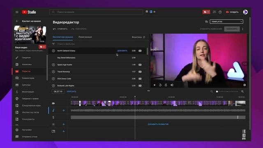Viewport: 263px width, 148px height.
Task: Preview the North Oakland Extasy track
Action: coord(53,51)
